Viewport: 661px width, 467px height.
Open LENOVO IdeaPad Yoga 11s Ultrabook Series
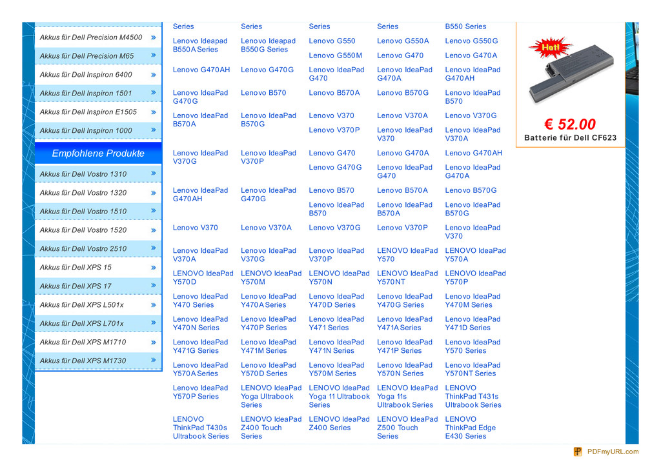407,396
